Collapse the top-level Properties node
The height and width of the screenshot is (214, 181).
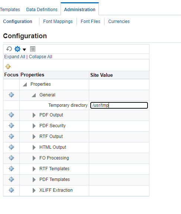pyautogui.click(x=25, y=85)
